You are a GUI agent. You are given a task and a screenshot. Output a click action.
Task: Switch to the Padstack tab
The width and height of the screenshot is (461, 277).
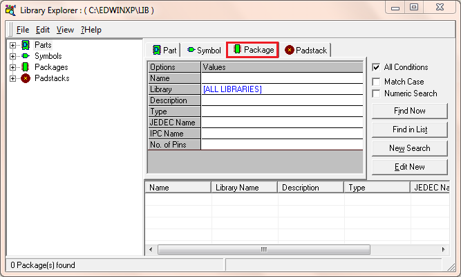[305, 50]
